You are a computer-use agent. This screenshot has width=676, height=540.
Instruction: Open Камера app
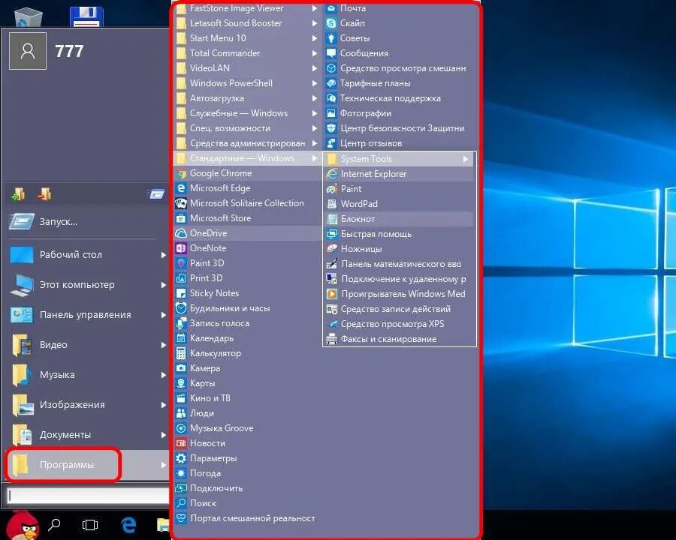pyautogui.click(x=247, y=368)
